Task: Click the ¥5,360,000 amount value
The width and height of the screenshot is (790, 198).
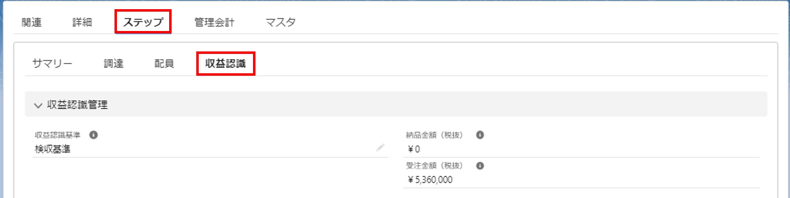Action: 430,180
